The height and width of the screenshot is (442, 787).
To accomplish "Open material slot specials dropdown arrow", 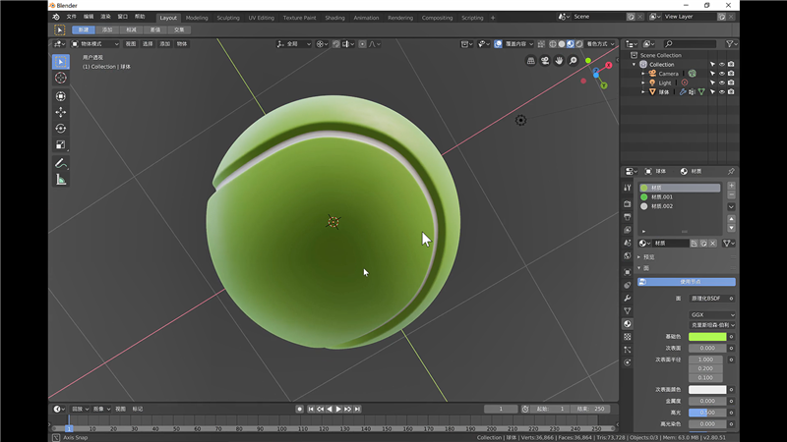I will tap(731, 206).
